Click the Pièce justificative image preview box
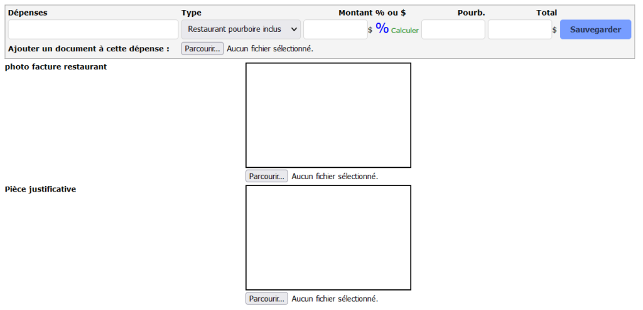This screenshot has height=310, width=643. point(328,237)
